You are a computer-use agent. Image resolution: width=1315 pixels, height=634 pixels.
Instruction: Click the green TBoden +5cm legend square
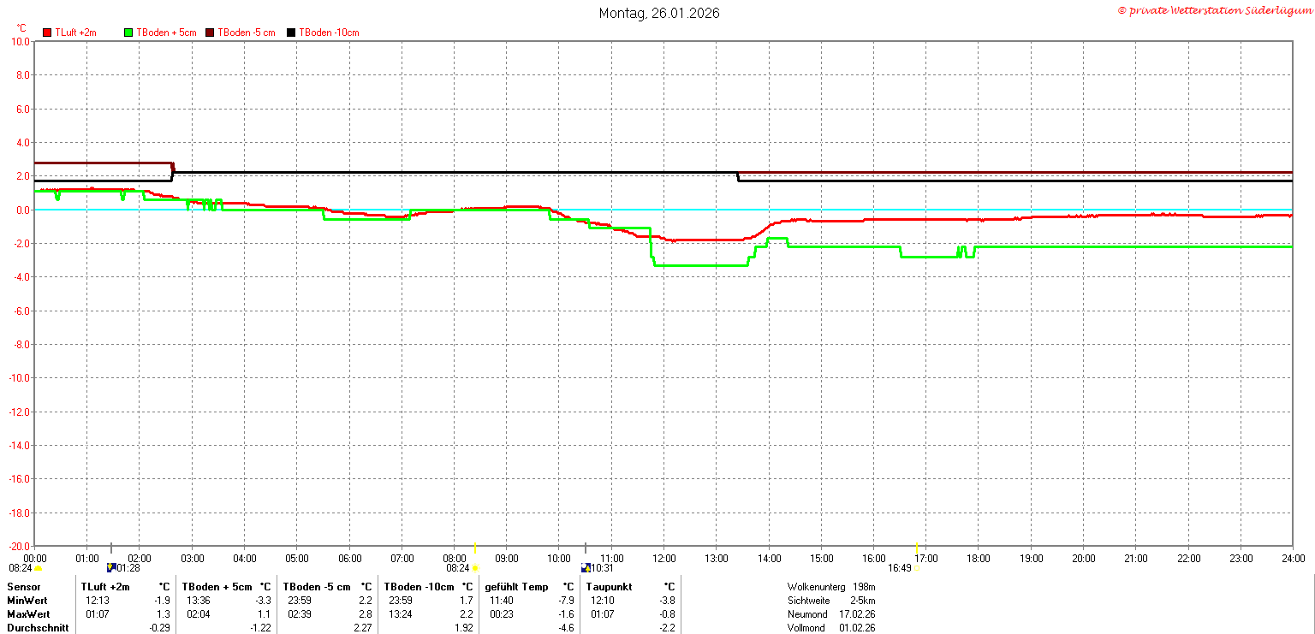pos(129,33)
